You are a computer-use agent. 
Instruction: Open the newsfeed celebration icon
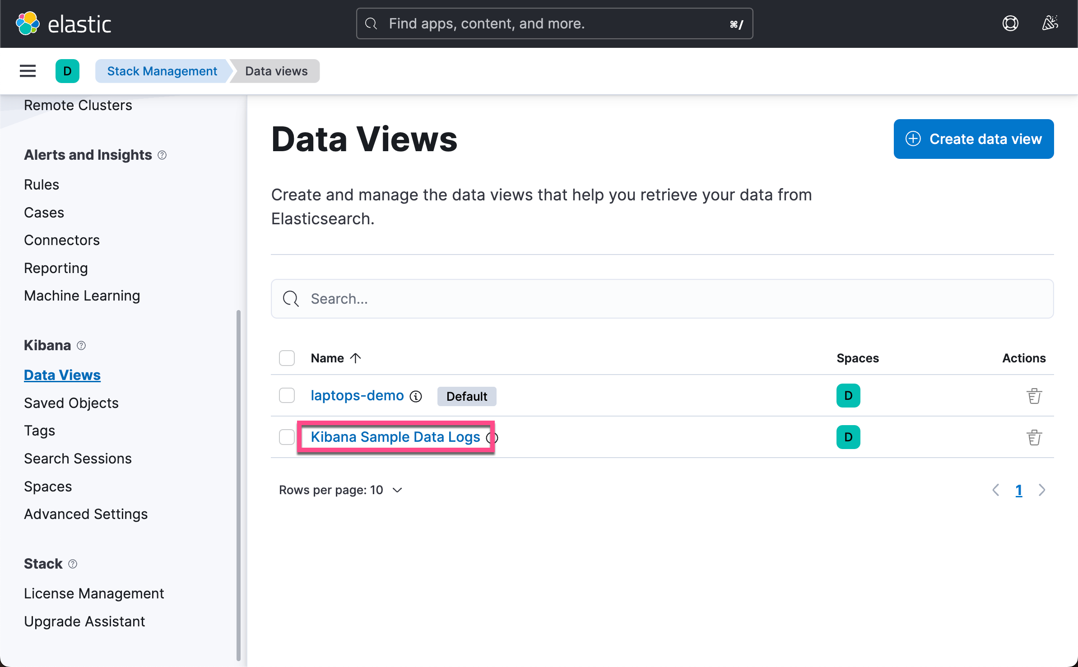click(1050, 23)
